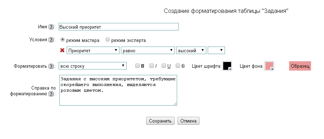Open the высокий value dropdown
Screen dimensions: 324x139
(191, 51)
